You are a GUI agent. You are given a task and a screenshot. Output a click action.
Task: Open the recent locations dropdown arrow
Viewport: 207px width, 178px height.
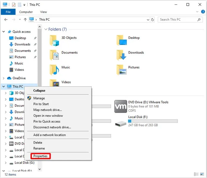[x=20, y=19]
